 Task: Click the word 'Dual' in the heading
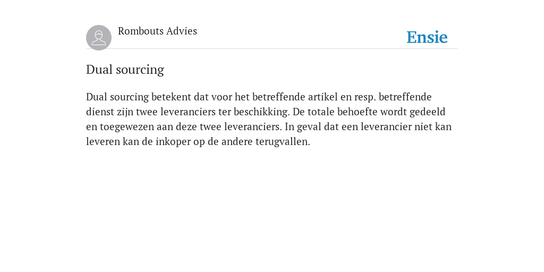tap(99, 70)
